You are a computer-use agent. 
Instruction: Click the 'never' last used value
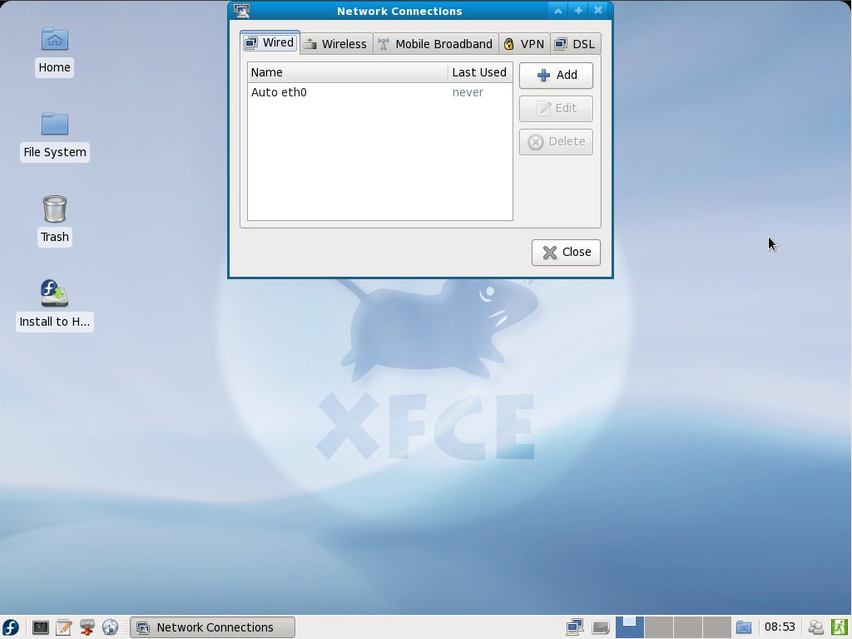468,92
